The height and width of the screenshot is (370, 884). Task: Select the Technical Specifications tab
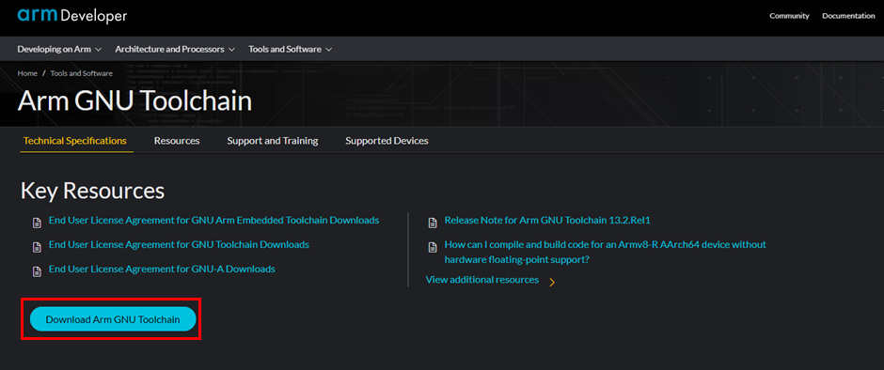pos(75,141)
